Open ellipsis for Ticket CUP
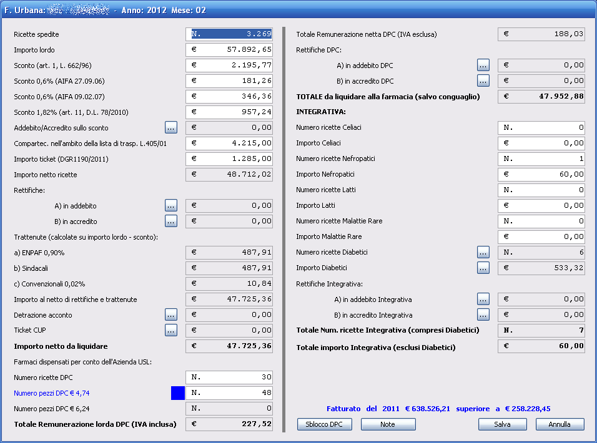Viewport: 597px width, 443px height. coord(171,330)
